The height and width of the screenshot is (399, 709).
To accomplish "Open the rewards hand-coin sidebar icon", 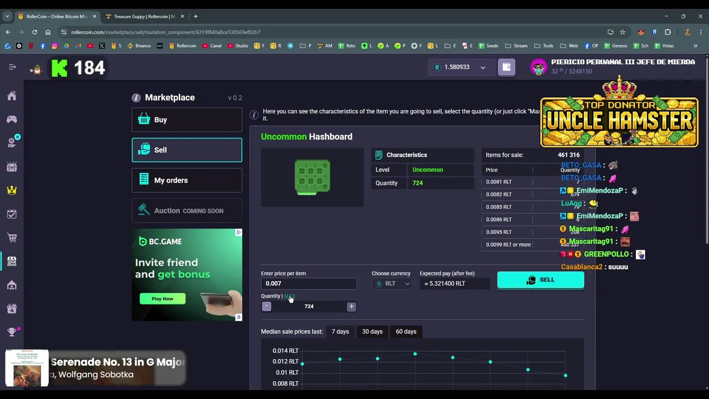I will 12,142.
